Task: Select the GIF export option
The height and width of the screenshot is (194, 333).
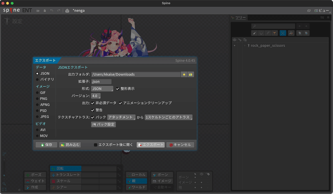Action: (37, 93)
